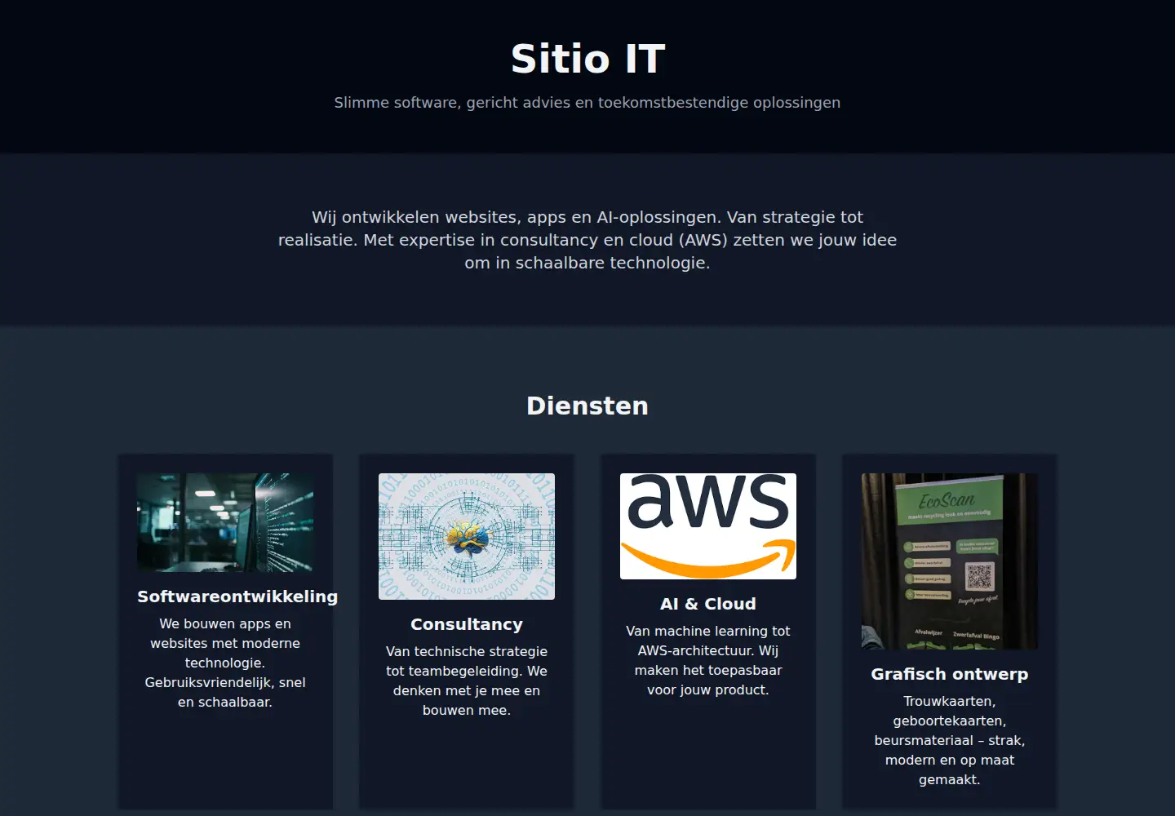This screenshot has width=1175, height=816.
Task: Select the Grafisch ontwerp card title
Action: [950, 674]
